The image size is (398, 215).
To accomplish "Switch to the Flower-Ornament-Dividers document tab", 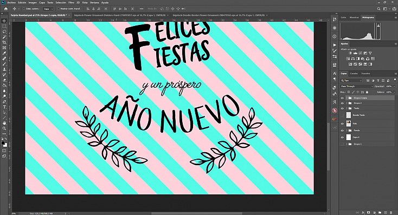I will 119,15.
